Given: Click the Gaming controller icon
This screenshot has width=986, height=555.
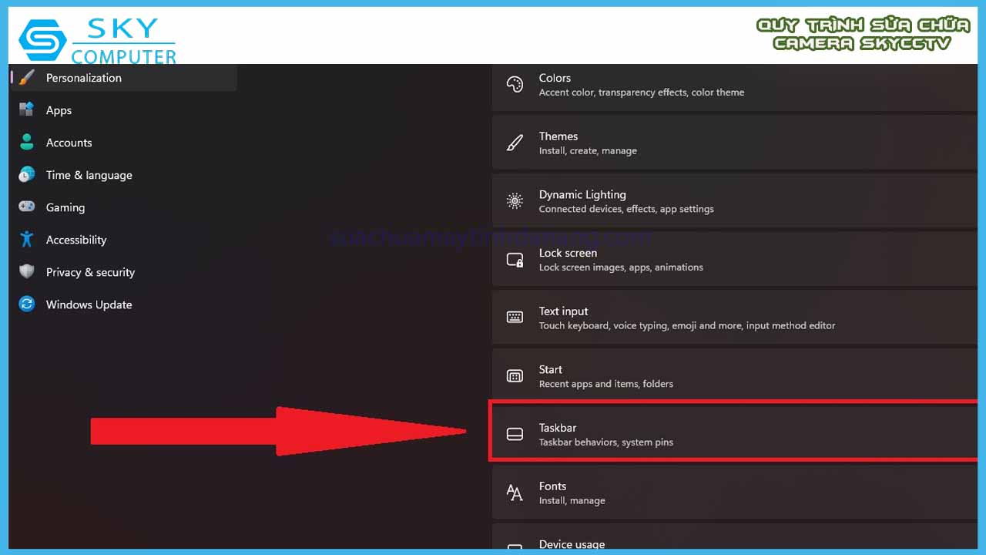Looking at the screenshot, I should point(27,207).
